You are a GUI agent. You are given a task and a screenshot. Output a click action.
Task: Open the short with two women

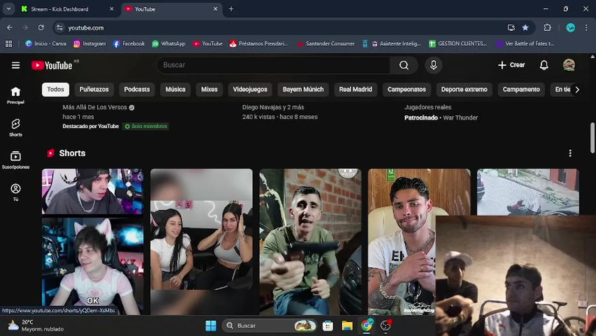[x=201, y=241]
